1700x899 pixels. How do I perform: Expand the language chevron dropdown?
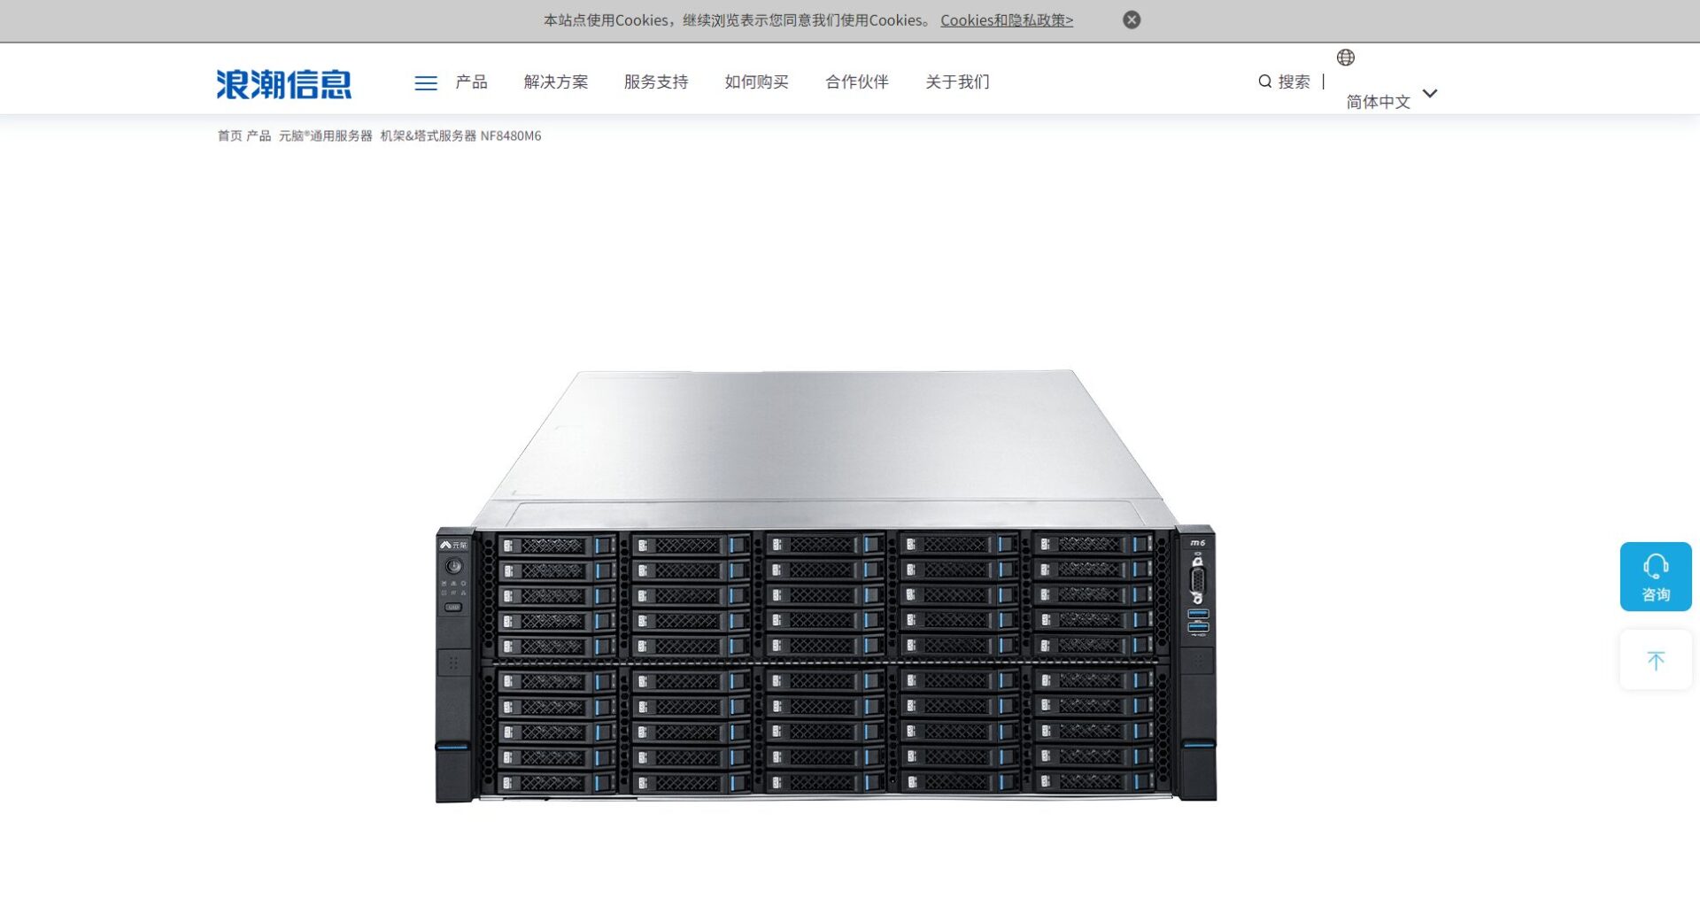coord(1429,94)
